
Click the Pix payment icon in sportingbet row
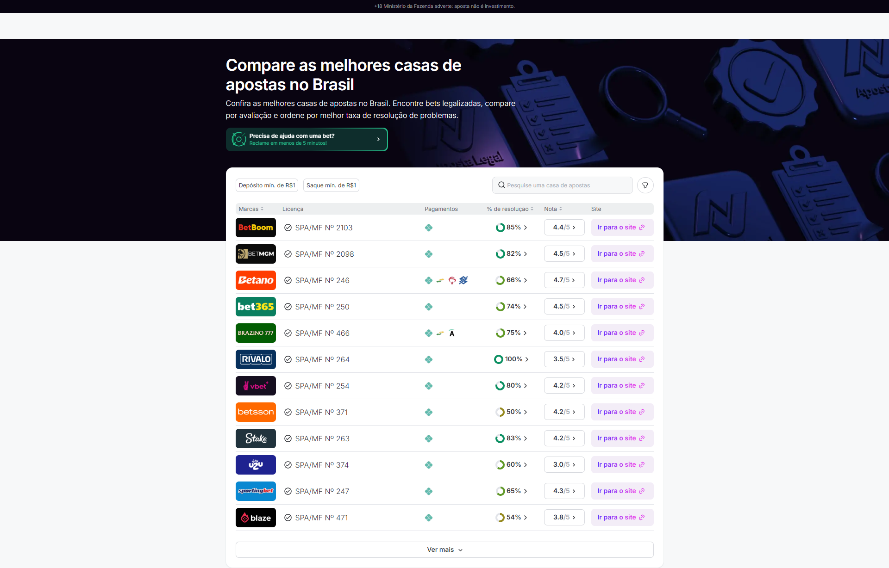[x=429, y=491]
